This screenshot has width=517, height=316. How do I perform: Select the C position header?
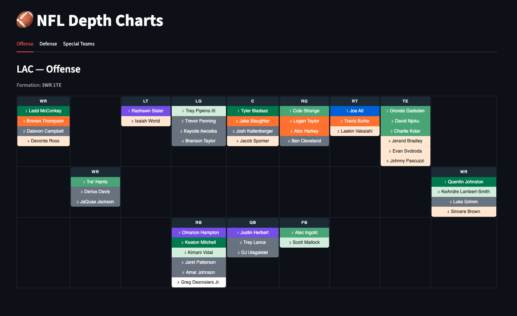pos(253,101)
